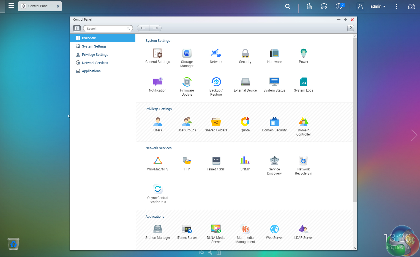The width and height of the screenshot is (420, 257).
Task: Click the help question mark button
Action: coord(350,28)
